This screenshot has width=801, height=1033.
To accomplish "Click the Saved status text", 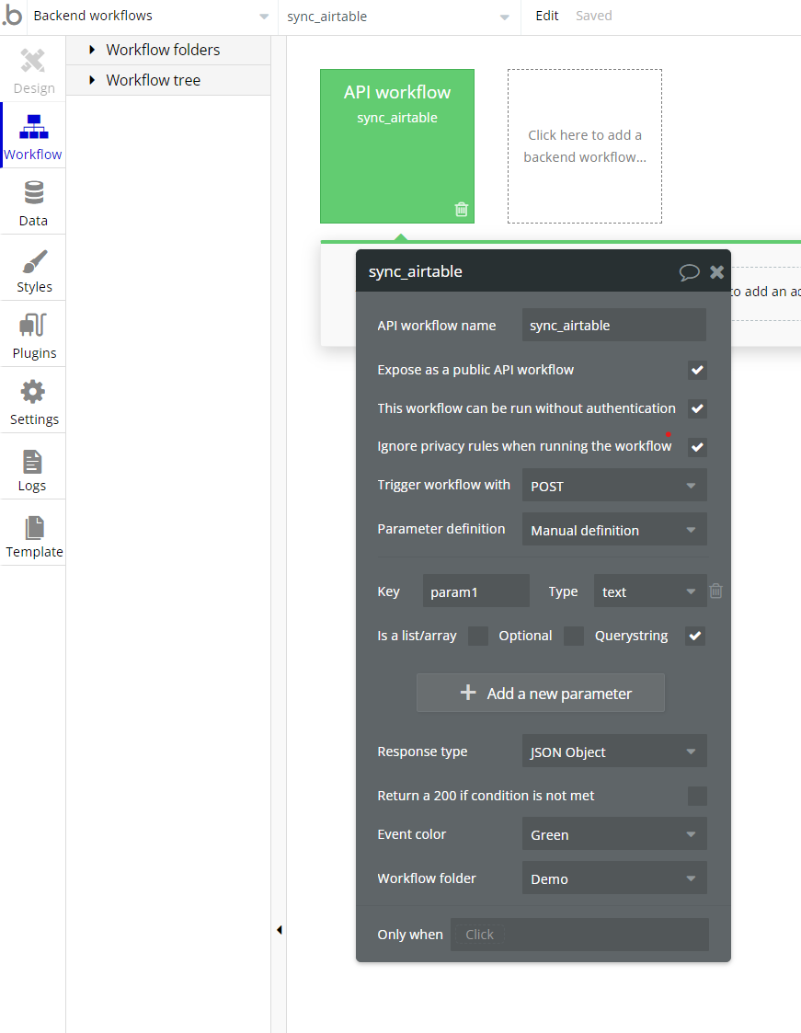I will pyautogui.click(x=593, y=16).
